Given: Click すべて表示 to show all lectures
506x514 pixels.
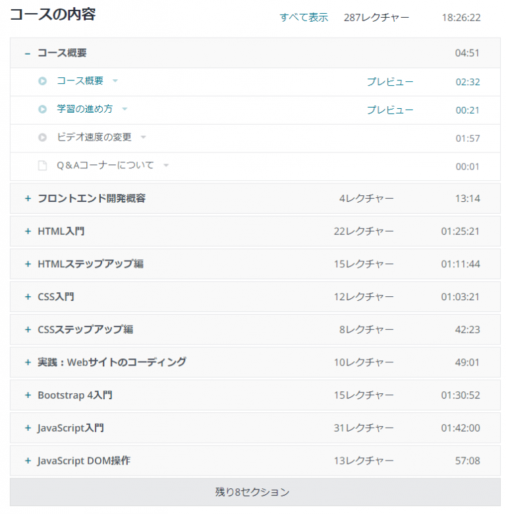Looking at the screenshot, I should pos(304,17).
